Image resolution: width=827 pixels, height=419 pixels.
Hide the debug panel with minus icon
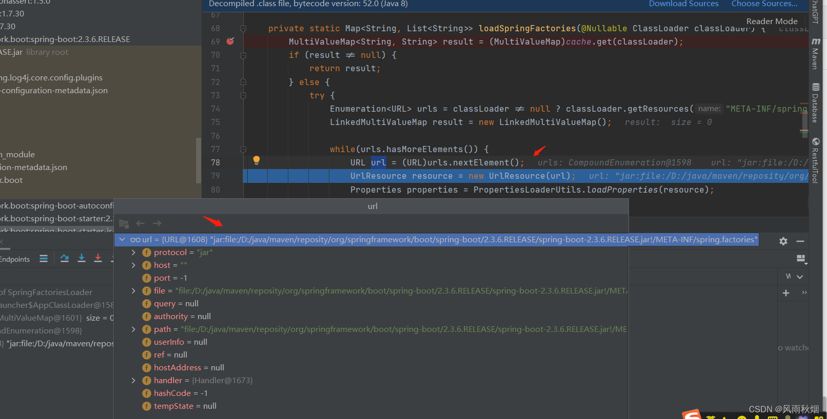coord(800,241)
